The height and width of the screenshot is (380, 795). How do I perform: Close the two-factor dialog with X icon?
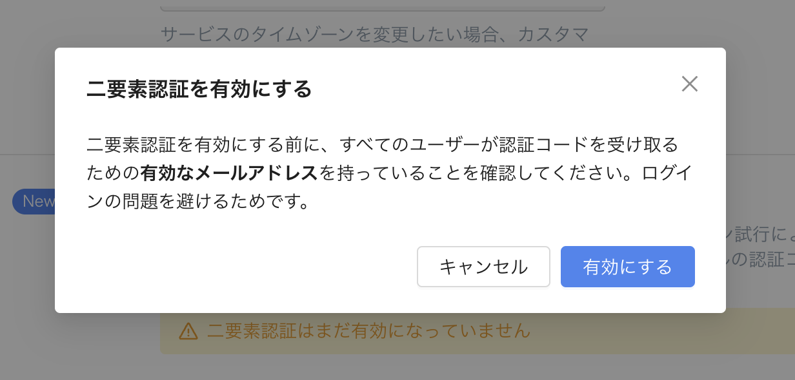coord(690,84)
